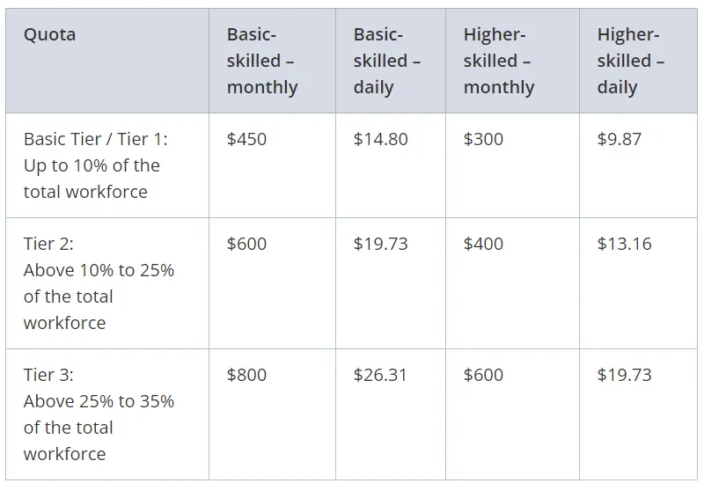The image size is (704, 483).
Task: Select the Basic-skilled daily header cell
Action: 391,61
